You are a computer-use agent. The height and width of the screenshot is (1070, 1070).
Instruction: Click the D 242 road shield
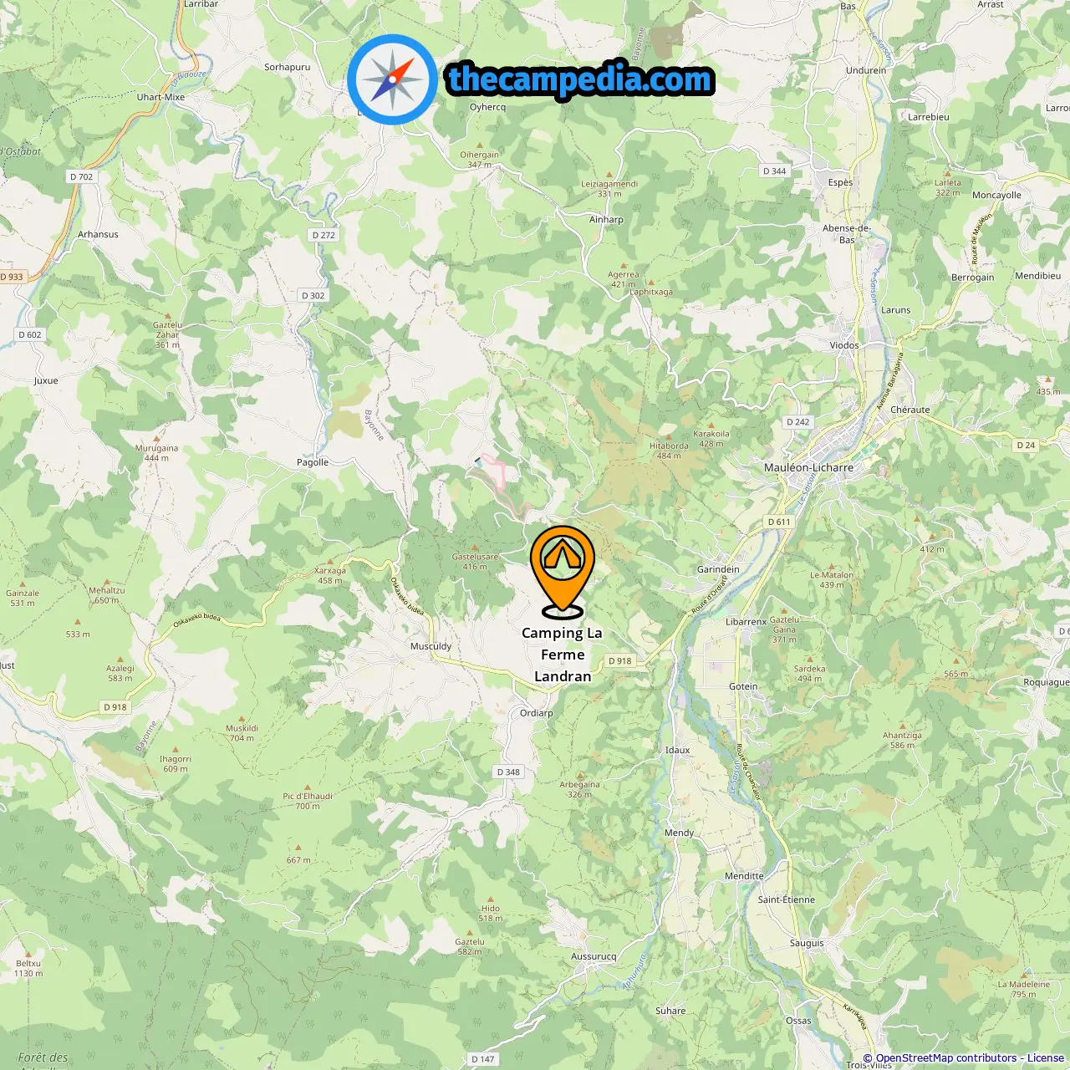click(x=798, y=422)
